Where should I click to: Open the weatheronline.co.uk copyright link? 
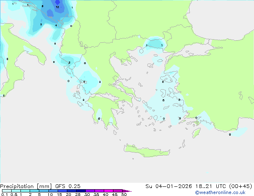[220, 193]
